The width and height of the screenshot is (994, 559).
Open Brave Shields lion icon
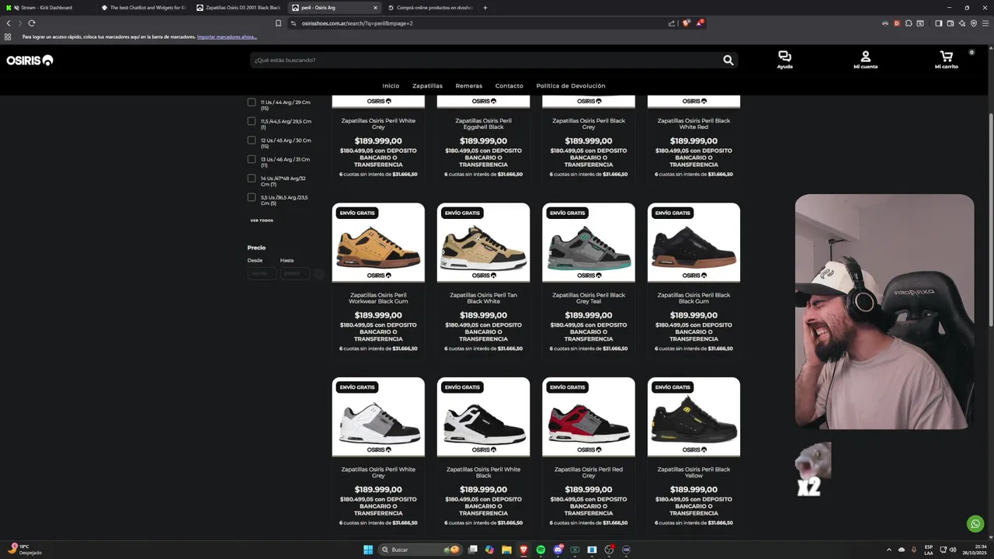pyautogui.click(x=685, y=23)
